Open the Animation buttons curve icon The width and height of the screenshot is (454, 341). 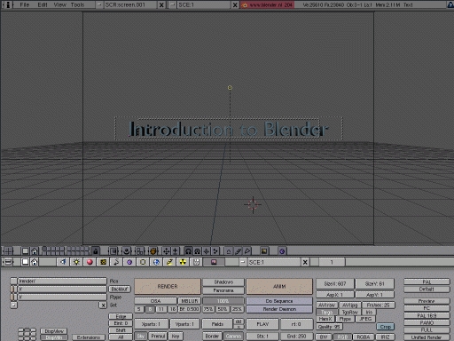click(116, 262)
